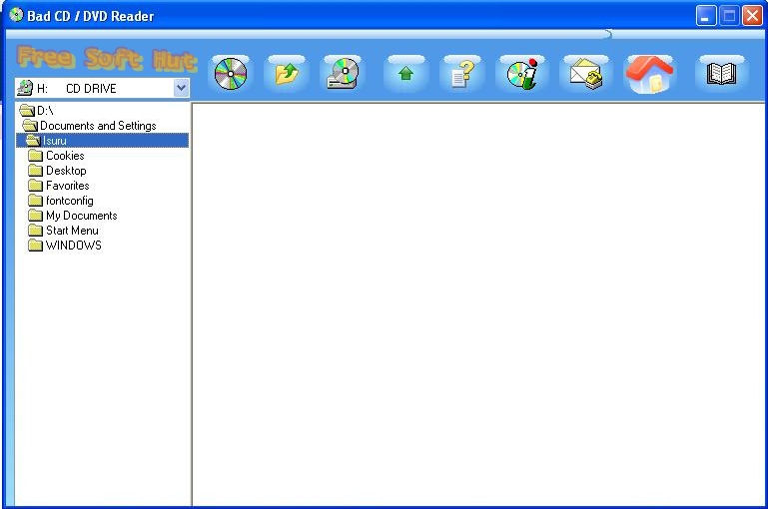The height and width of the screenshot is (509, 768).
Task: Close the Bad CD / DVD Reader window
Action: click(x=752, y=16)
